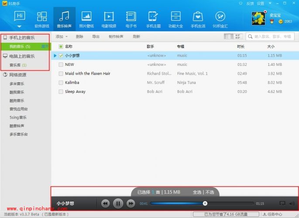Screen dimensions: 299x218
Task: Open 照片壁纸 photos and wallpapers section
Action: (86, 20)
